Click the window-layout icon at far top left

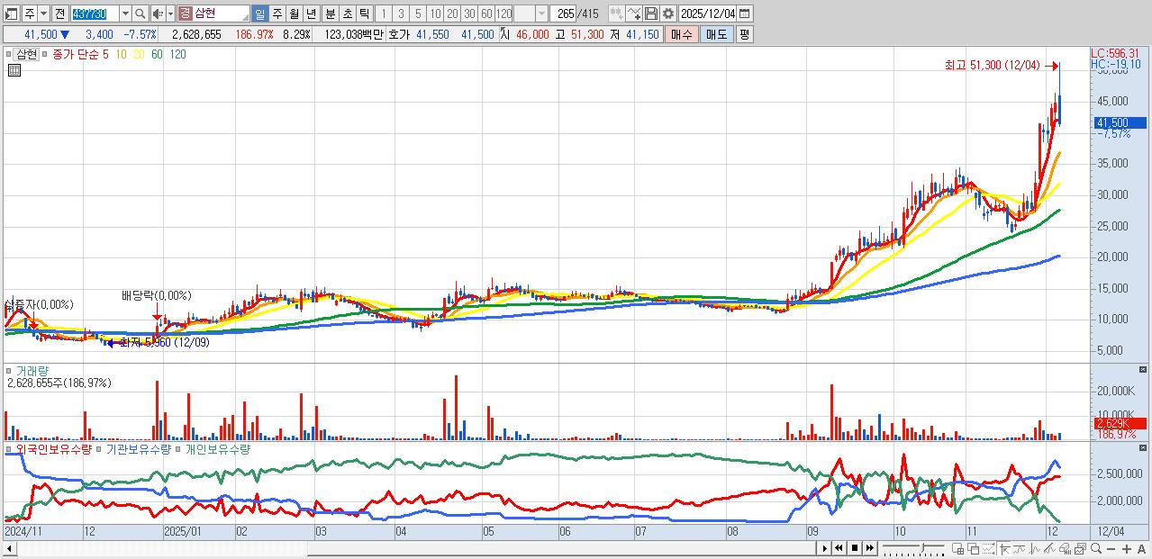[x=11, y=14]
